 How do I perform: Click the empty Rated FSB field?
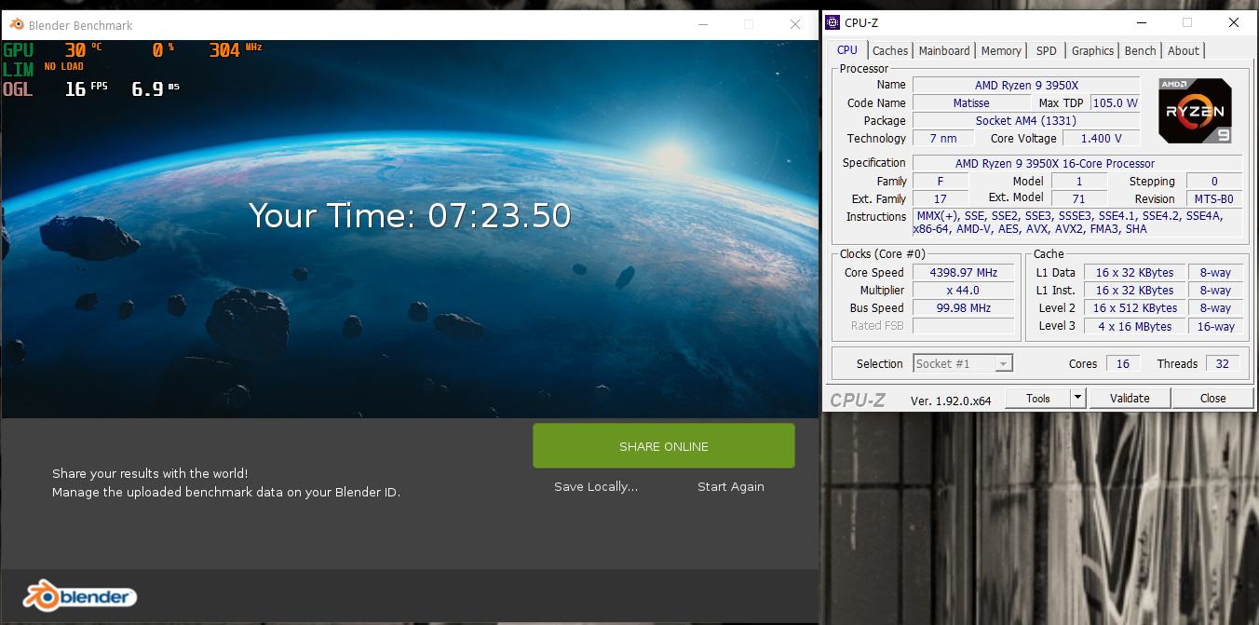click(x=963, y=326)
